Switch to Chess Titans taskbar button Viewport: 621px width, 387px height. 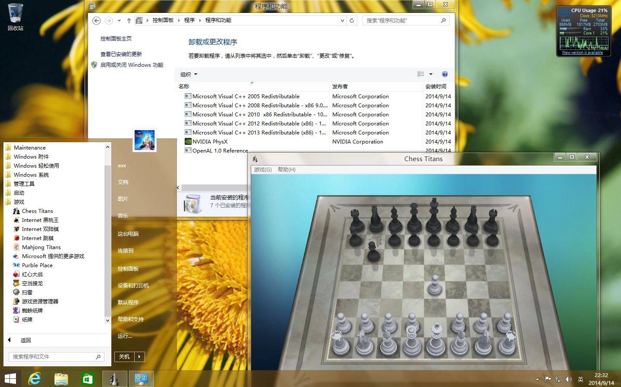115,379
